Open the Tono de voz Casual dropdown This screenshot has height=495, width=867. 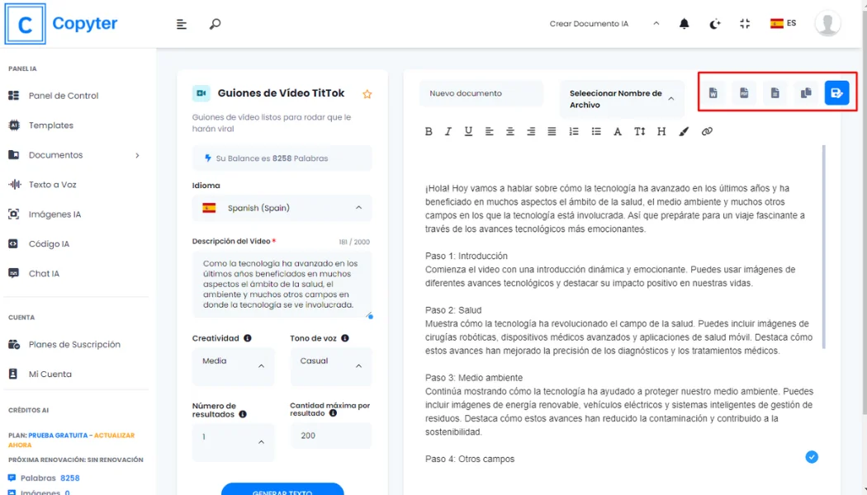pos(330,365)
